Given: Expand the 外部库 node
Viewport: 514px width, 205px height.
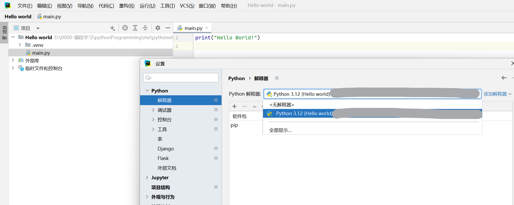Looking at the screenshot, I should pyautogui.click(x=13, y=60).
